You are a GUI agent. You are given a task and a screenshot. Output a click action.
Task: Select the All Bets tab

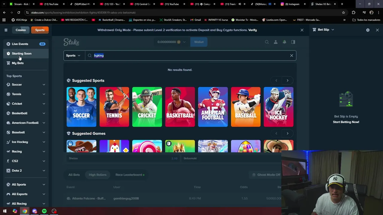[74, 175]
